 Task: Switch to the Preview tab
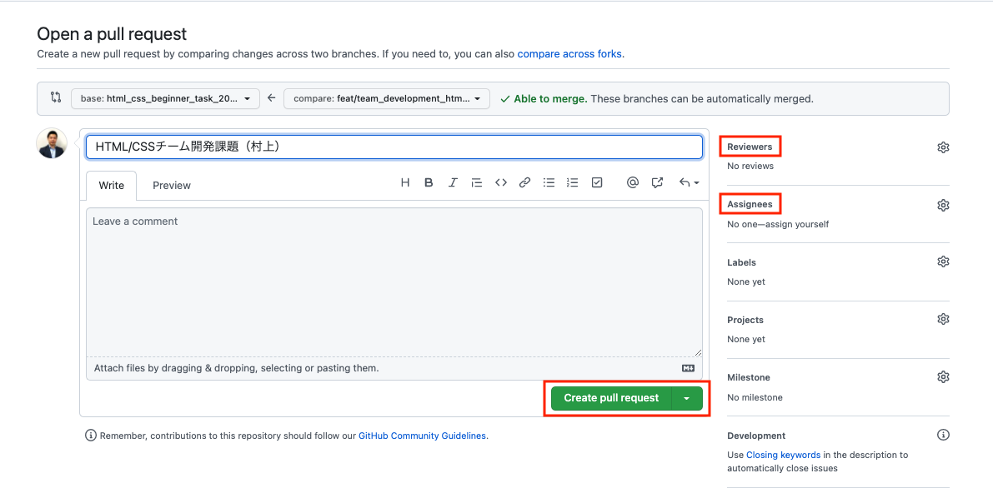tap(172, 186)
